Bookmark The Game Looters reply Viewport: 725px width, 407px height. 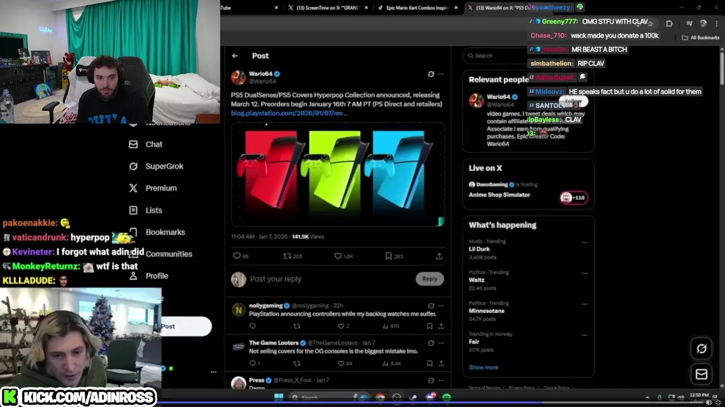[x=430, y=363]
